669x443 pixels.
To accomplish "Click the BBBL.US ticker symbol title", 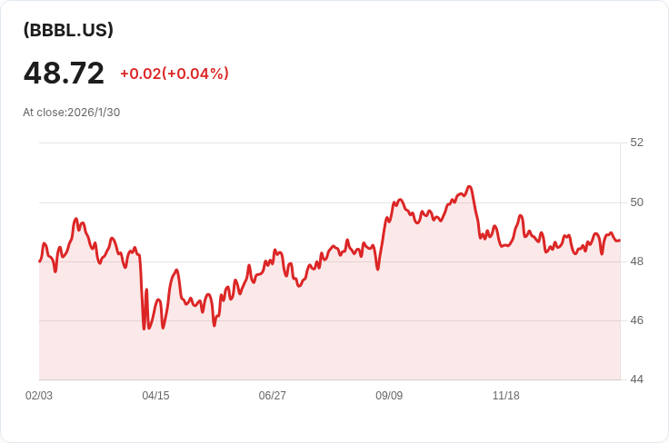I will [x=68, y=30].
